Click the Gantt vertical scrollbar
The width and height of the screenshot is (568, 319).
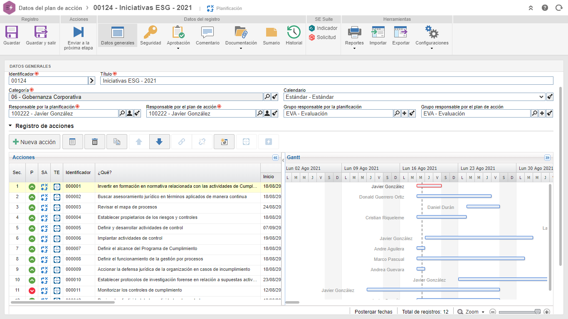pyautogui.click(x=550, y=237)
